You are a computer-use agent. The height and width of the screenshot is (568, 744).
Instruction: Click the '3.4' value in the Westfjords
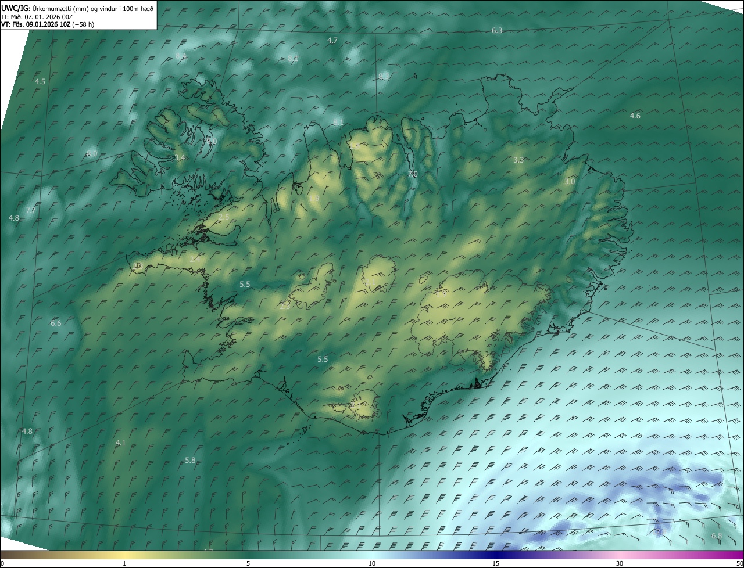tap(180, 157)
